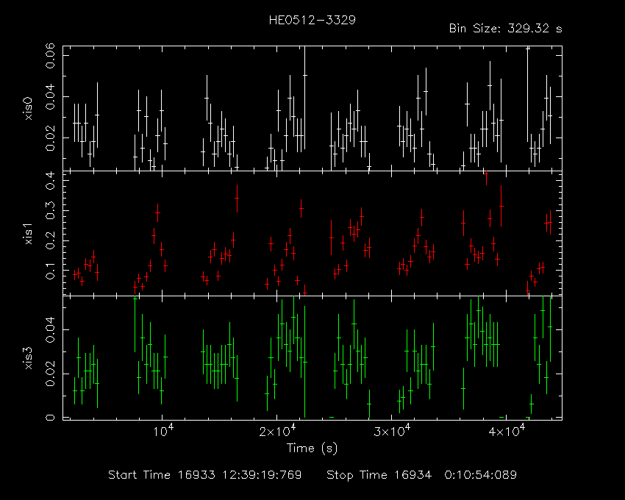Click the 0.06 tick label on xis0 axis
This screenshot has height=500, width=625.
tap(50, 56)
